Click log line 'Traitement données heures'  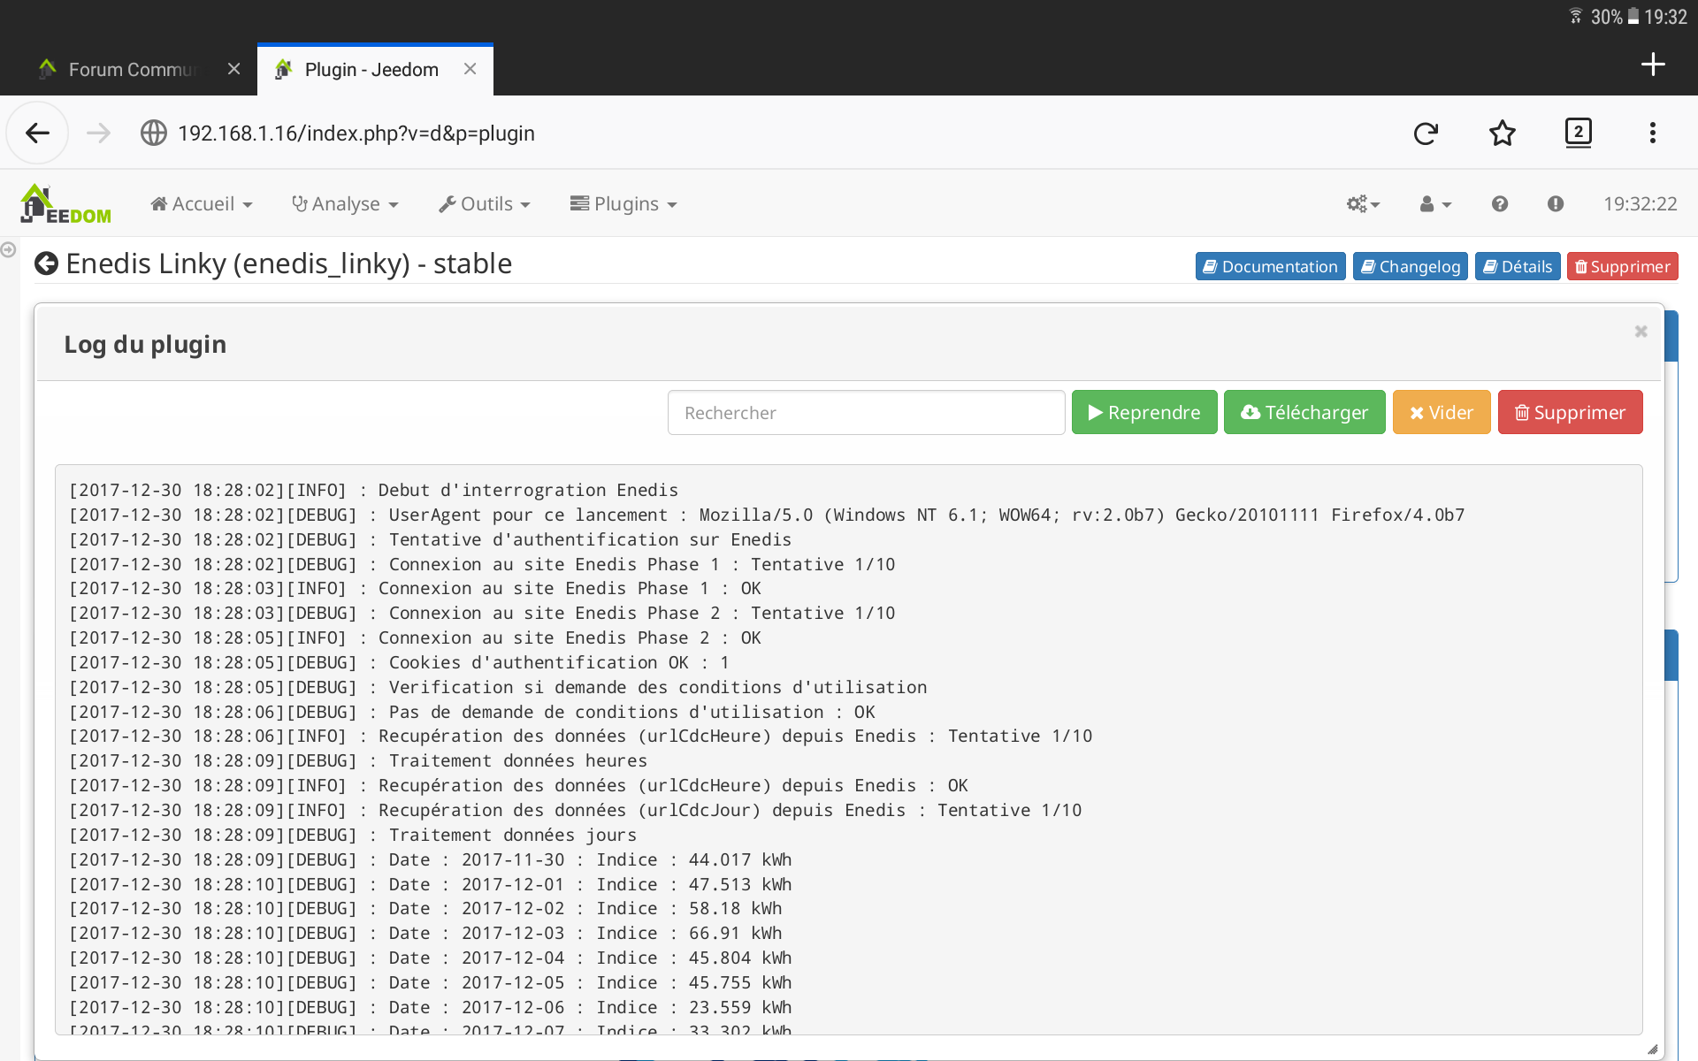(518, 760)
